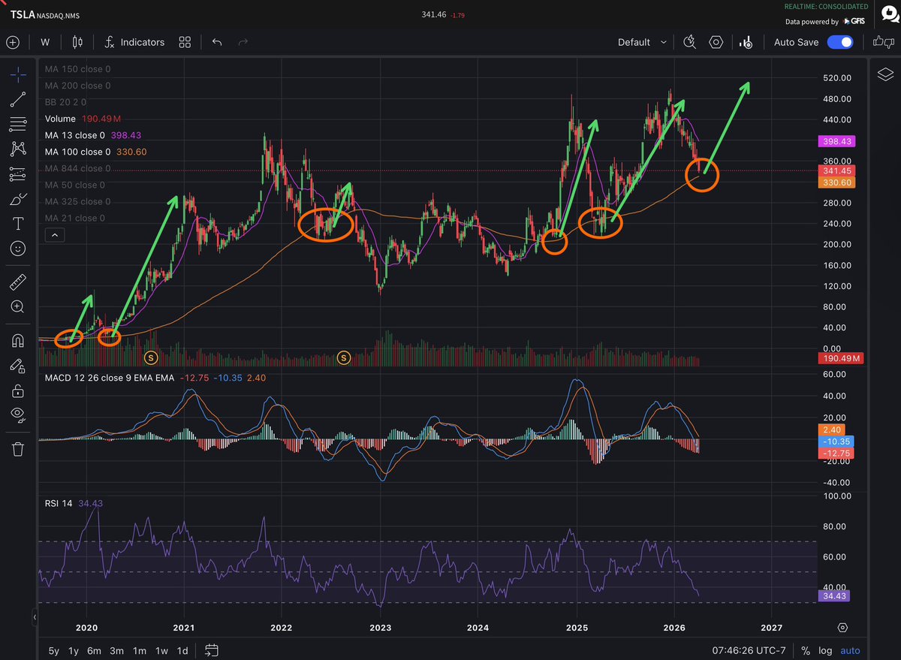Screen dimensions: 901x660
Task: Click the TSLA symbol name
Action: [x=23, y=15]
